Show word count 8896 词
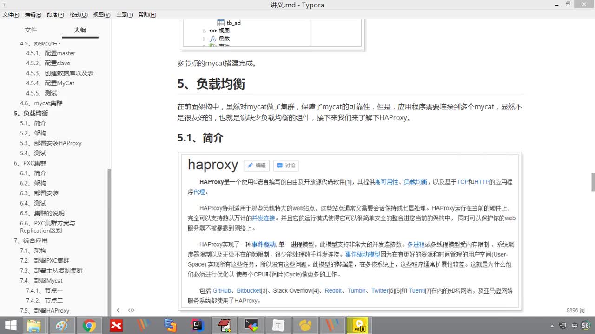Screen dimensions: 595x334 [x=575, y=310]
